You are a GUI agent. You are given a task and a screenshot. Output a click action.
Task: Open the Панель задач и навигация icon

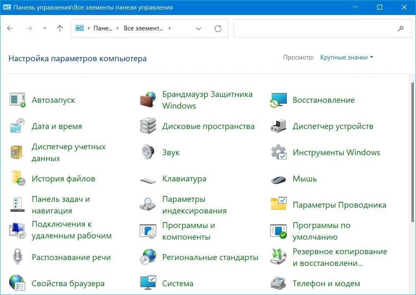click(x=18, y=204)
